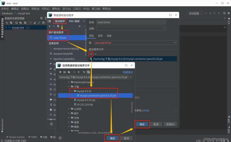
Task: Click 确定 button in data sources dialog
Action: coord(142,124)
